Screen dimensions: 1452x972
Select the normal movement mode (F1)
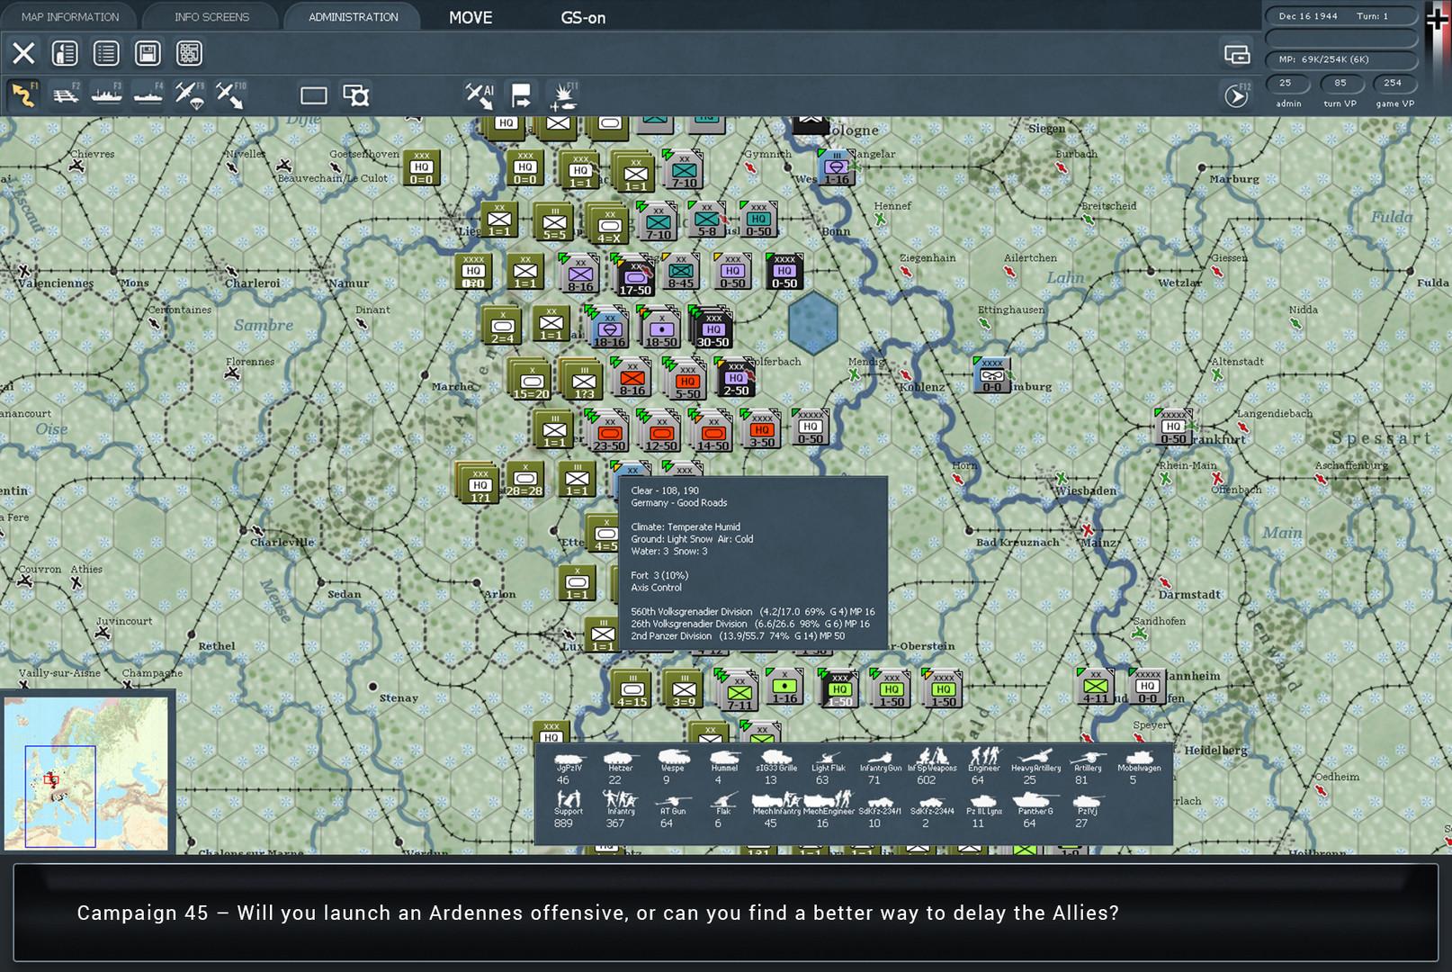25,94
